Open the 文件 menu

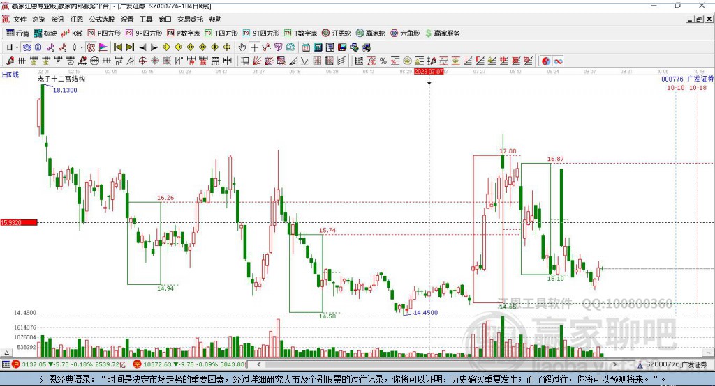(20, 19)
